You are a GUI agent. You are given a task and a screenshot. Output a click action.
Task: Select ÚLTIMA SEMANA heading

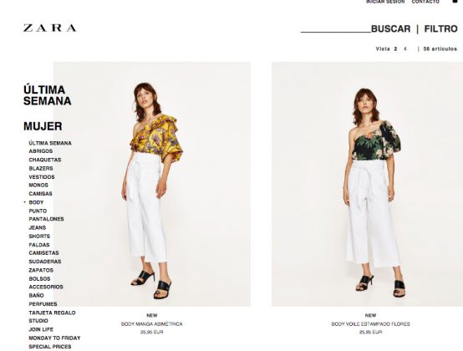coord(48,95)
